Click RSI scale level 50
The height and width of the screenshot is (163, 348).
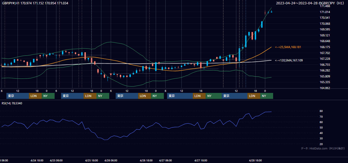click(x=321, y=127)
